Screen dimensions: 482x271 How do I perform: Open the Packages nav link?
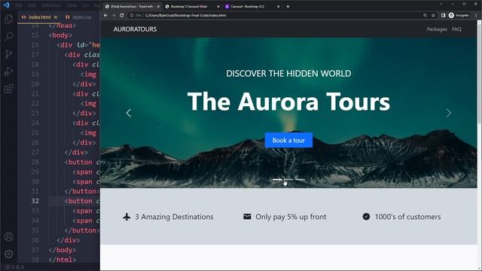tap(437, 29)
